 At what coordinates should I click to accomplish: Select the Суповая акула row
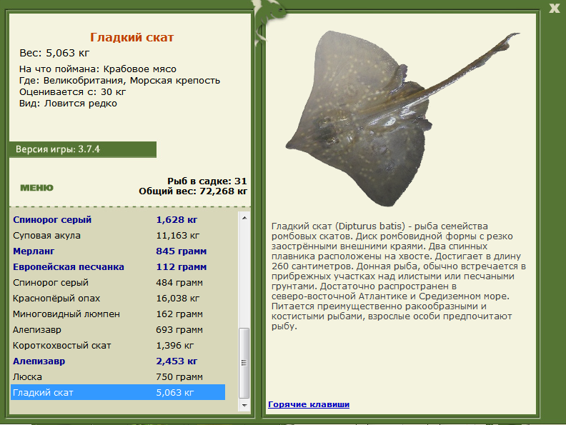click(118, 236)
